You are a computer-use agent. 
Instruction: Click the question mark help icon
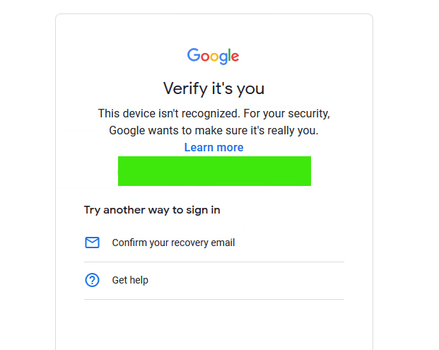[92, 280]
